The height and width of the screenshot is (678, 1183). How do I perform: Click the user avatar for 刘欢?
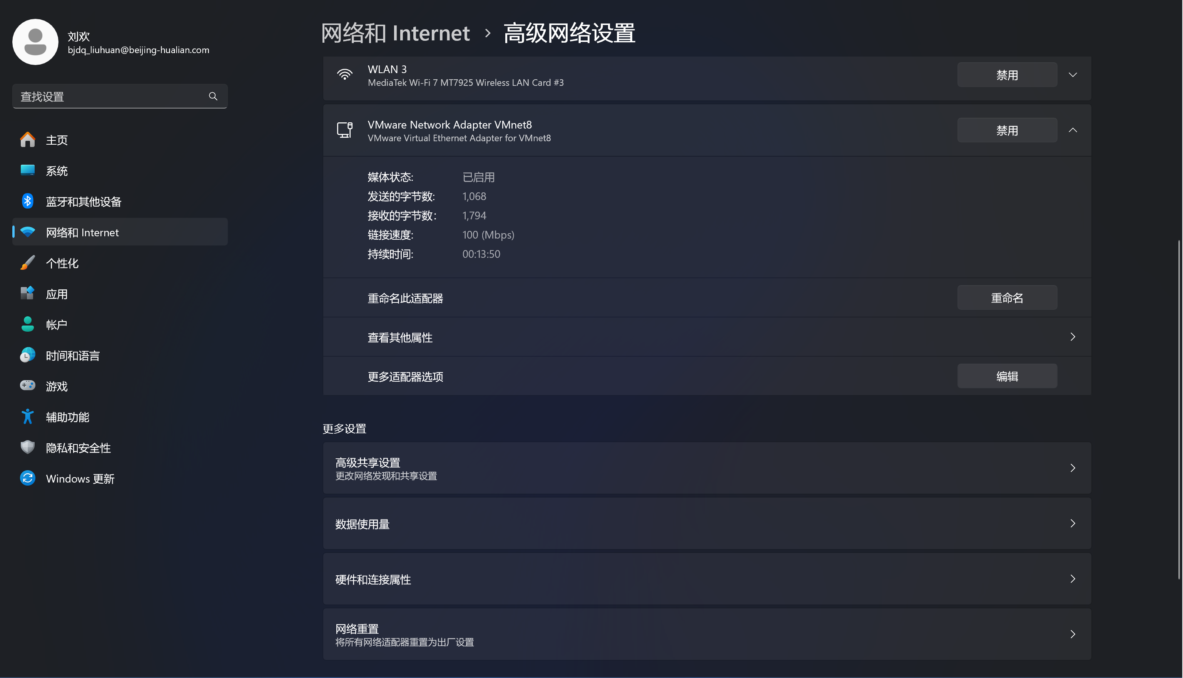click(35, 42)
